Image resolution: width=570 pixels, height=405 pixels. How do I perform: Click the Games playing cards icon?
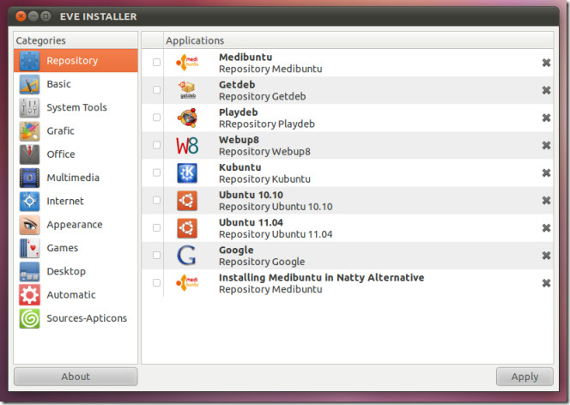[29, 248]
